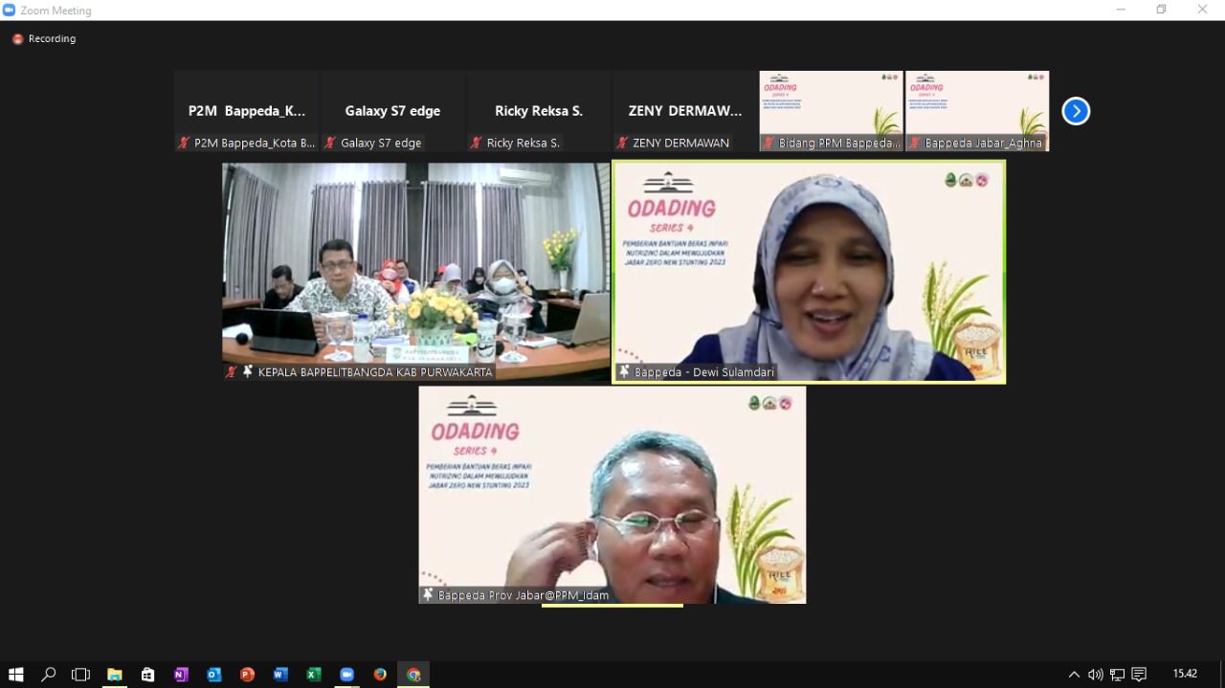Click the Bappeda Prov Jabar@PPM_Idam name label

pos(523,595)
